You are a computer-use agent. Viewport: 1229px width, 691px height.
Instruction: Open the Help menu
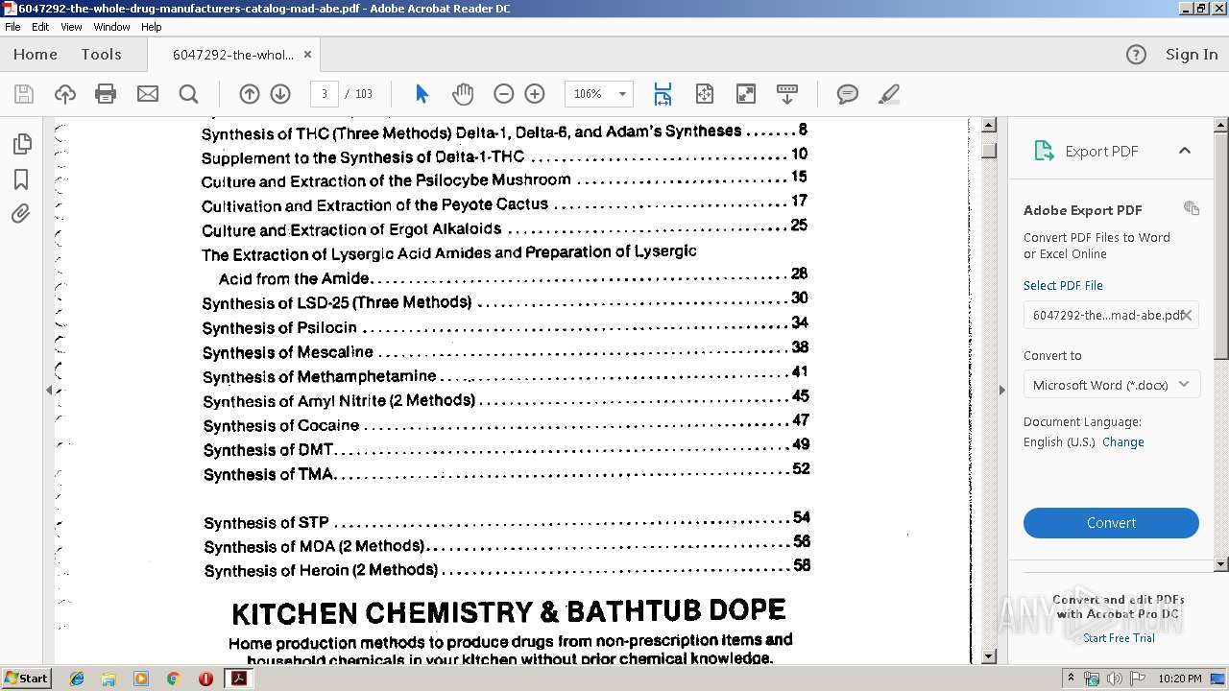point(152,27)
